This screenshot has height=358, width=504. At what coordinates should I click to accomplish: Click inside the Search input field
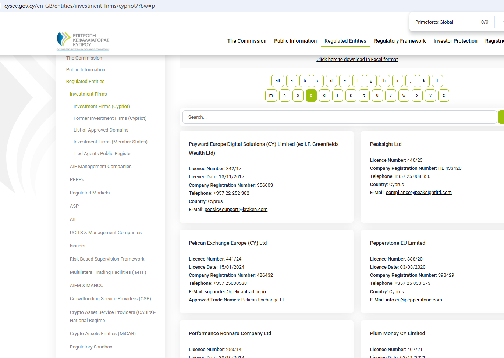pos(339,117)
